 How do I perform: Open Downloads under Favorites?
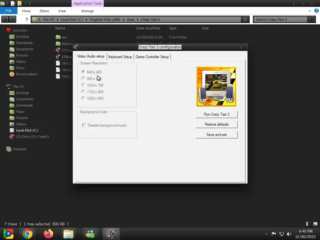24,43
